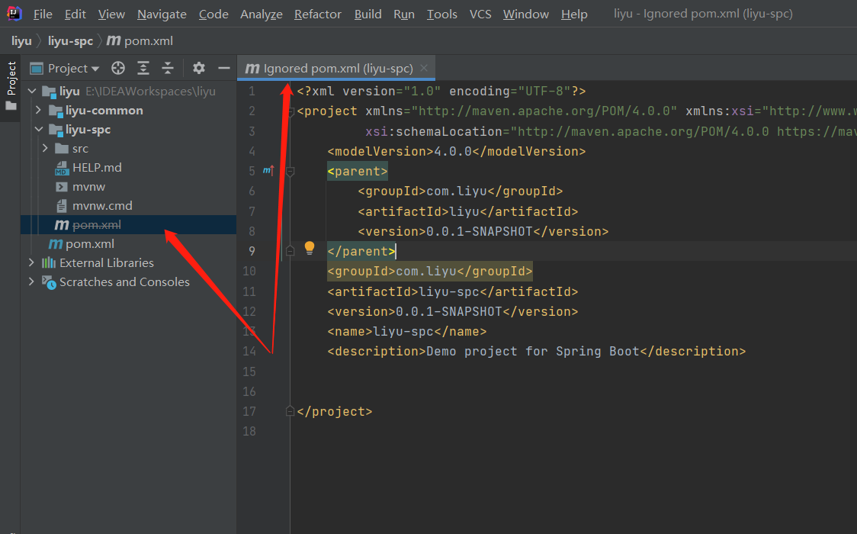Click the fold end marker on line 9

click(x=290, y=251)
